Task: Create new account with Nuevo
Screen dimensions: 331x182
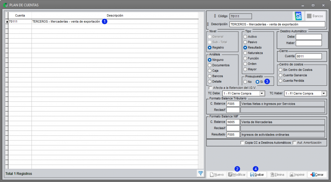Action: coord(217,175)
